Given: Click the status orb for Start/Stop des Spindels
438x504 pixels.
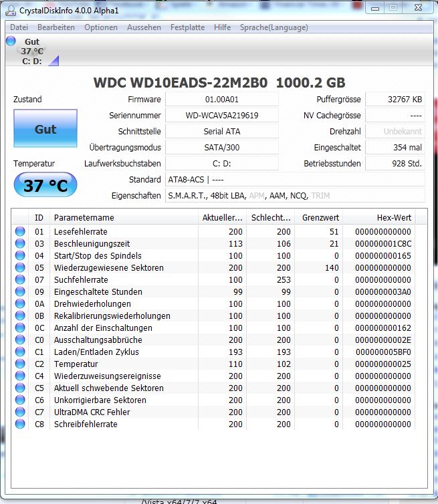Looking at the screenshot, I should 20,255.
